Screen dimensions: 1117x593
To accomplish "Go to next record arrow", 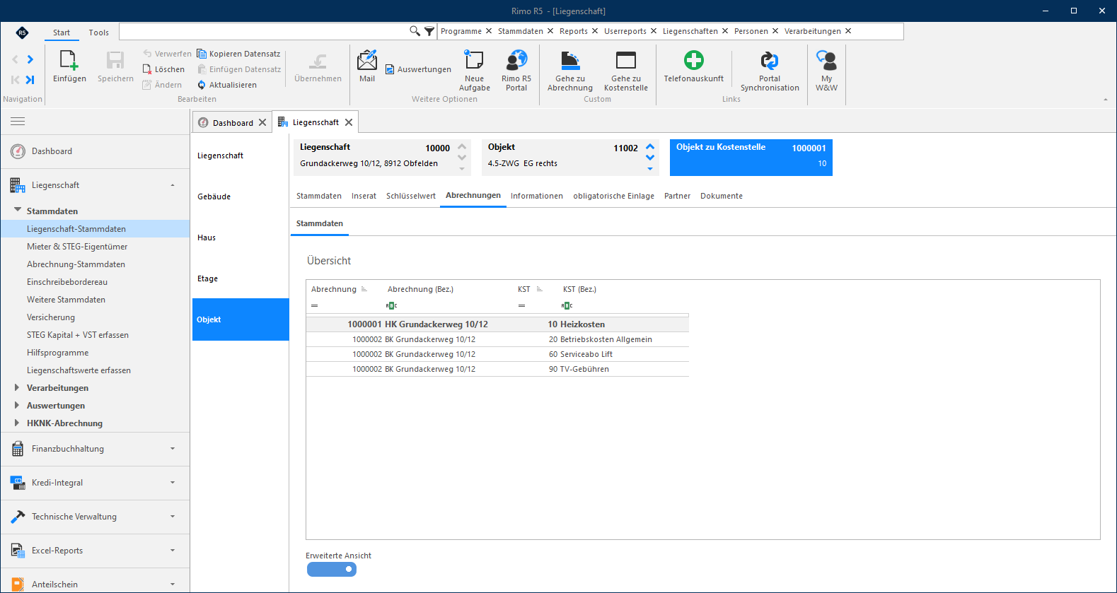I will coord(30,59).
